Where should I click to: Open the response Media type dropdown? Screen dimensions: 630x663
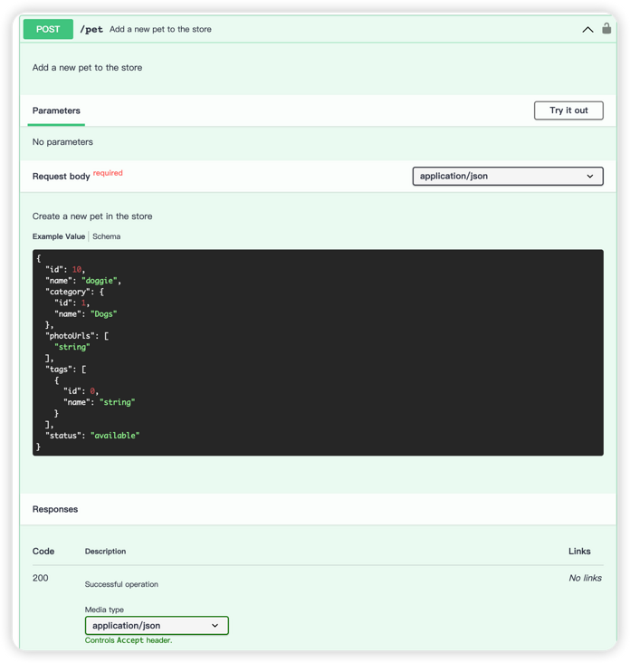[157, 626]
